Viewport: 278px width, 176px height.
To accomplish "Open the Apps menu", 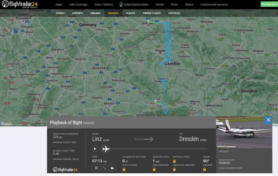I will point(59,4).
